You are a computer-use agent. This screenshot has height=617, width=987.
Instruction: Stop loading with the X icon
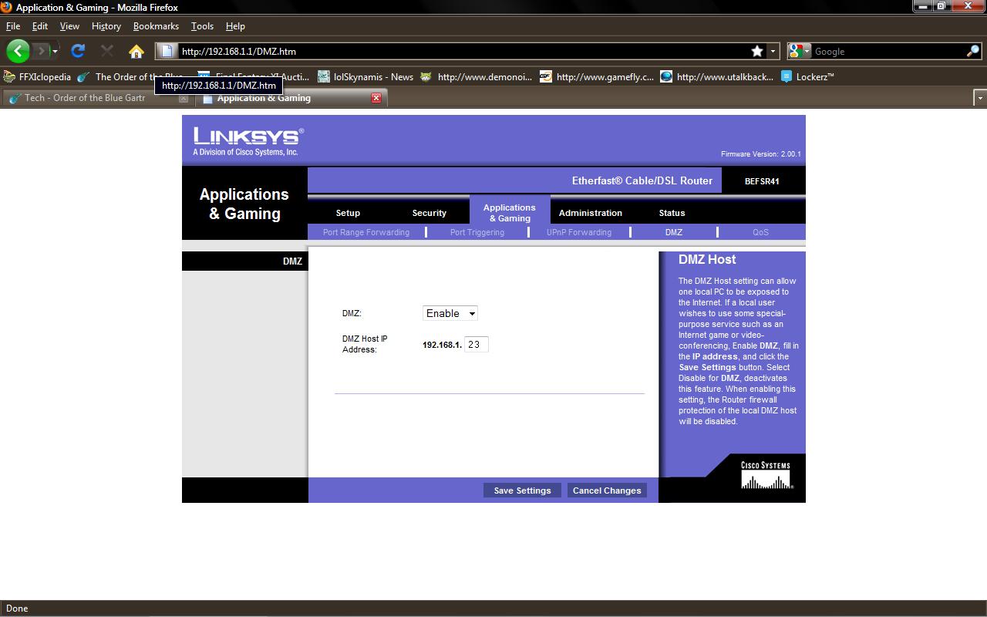(107, 51)
